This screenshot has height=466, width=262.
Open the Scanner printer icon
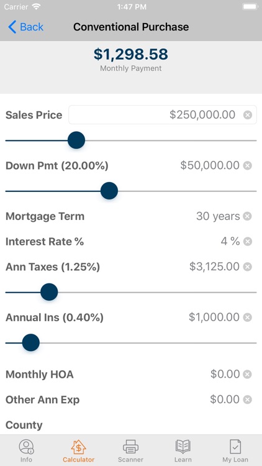tap(131, 447)
